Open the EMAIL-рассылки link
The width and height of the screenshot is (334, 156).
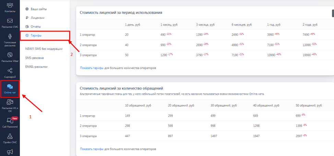point(36,67)
